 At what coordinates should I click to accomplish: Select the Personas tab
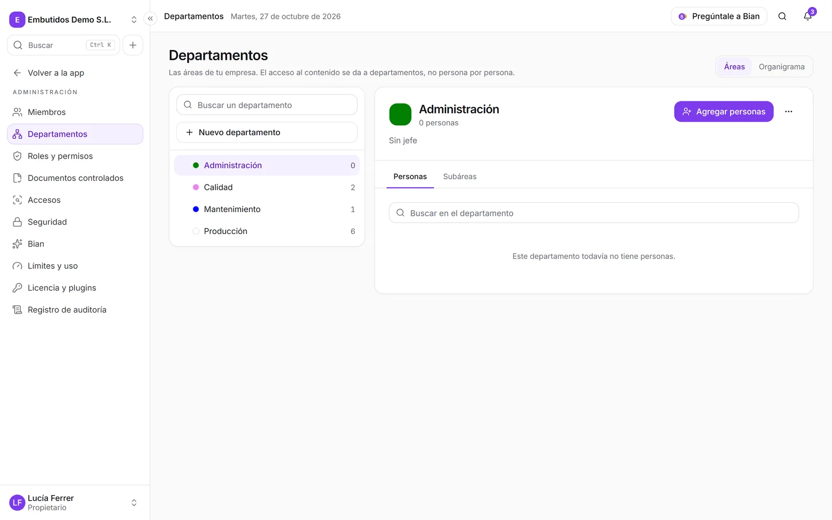coord(410,177)
